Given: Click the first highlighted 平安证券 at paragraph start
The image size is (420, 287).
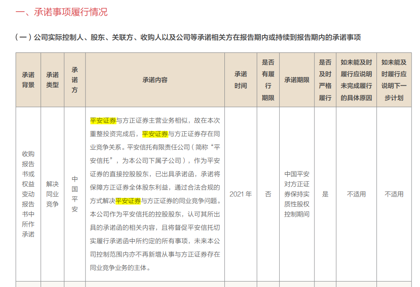Looking at the screenshot, I should 103,120.
